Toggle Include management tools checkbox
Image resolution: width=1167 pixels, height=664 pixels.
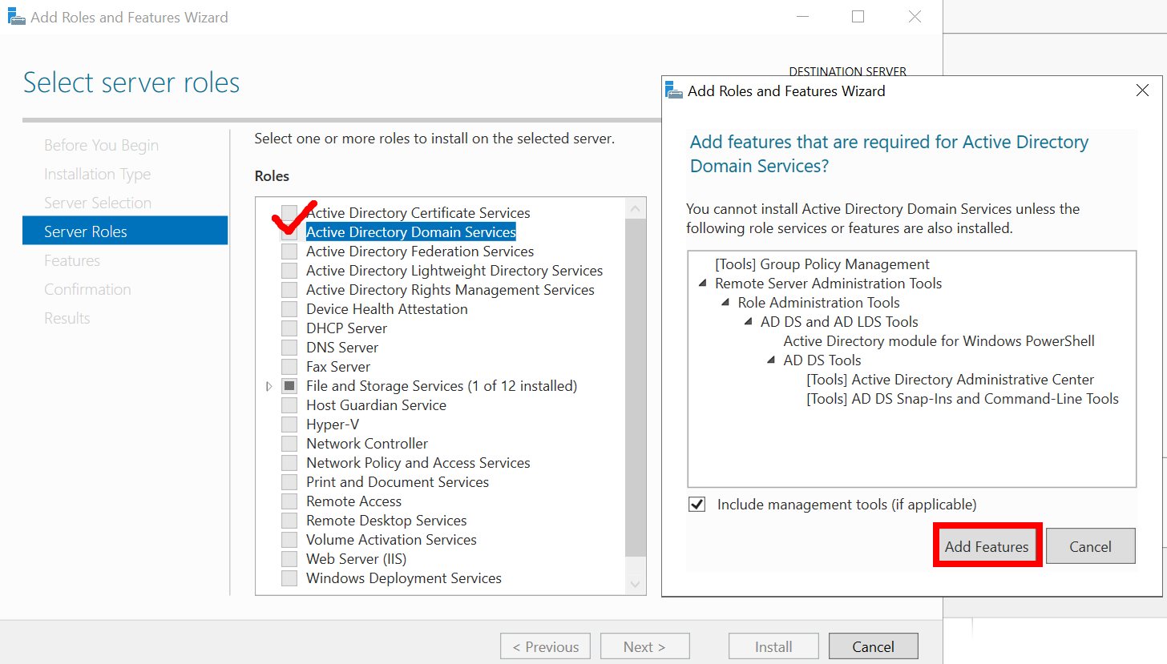(x=697, y=505)
